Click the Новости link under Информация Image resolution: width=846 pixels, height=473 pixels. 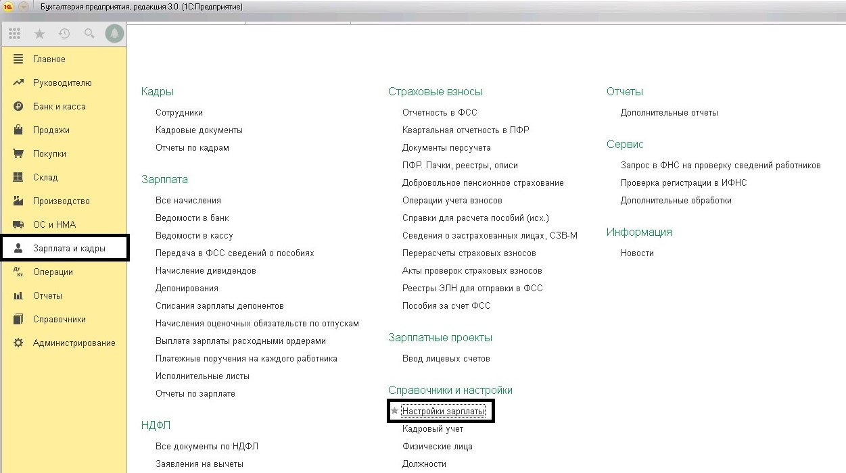tap(637, 253)
